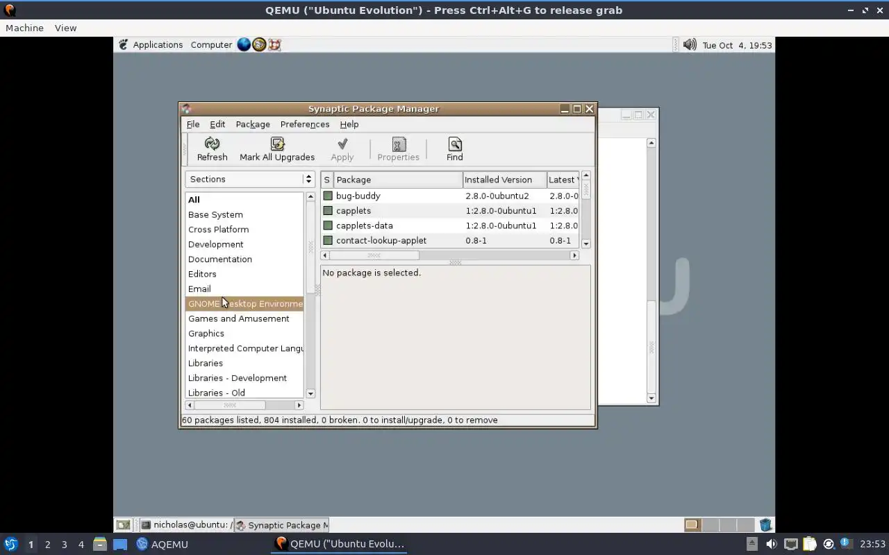The width and height of the screenshot is (889, 555).
Task: Select the All section
Action: [244, 200]
